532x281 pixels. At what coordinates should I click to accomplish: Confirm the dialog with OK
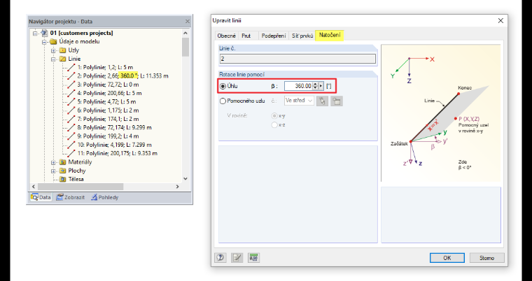[447, 258]
